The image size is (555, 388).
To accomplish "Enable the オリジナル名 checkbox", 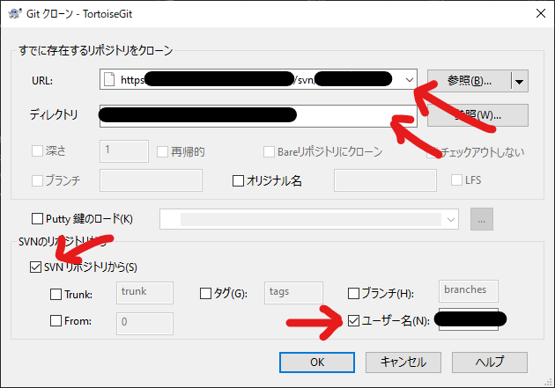I will tap(238, 181).
